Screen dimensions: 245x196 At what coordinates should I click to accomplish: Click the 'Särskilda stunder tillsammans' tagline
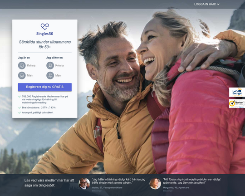coord(45,44)
